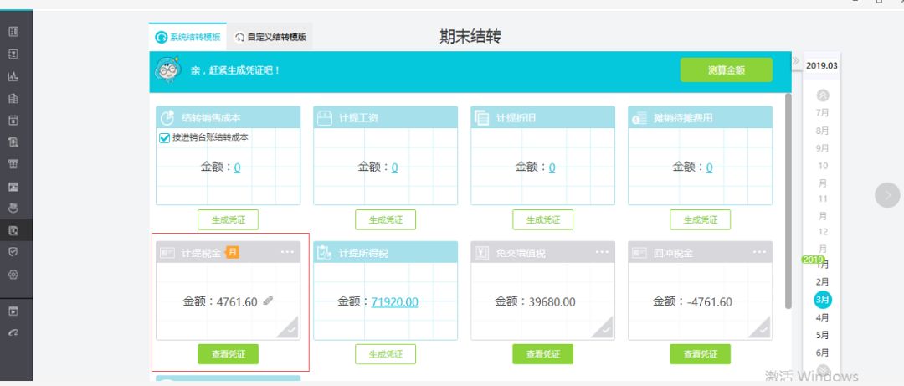The image size is (904, 386).
Task: Open the 0 amount link on 计提折旧
Action: (552, 167)
